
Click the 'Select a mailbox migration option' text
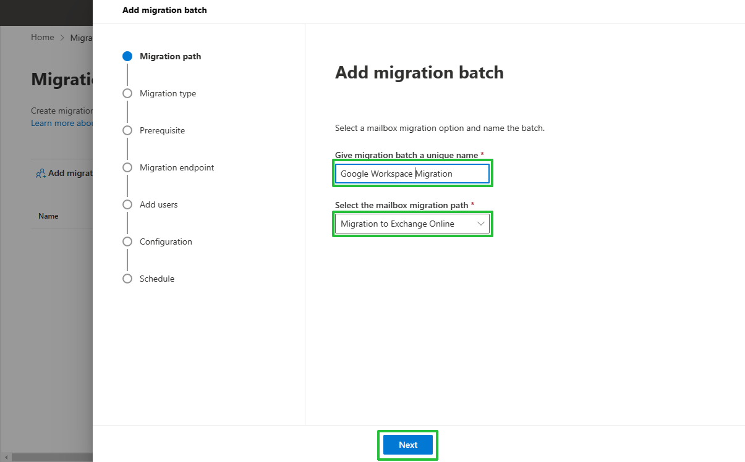click(x=440, y=128)
